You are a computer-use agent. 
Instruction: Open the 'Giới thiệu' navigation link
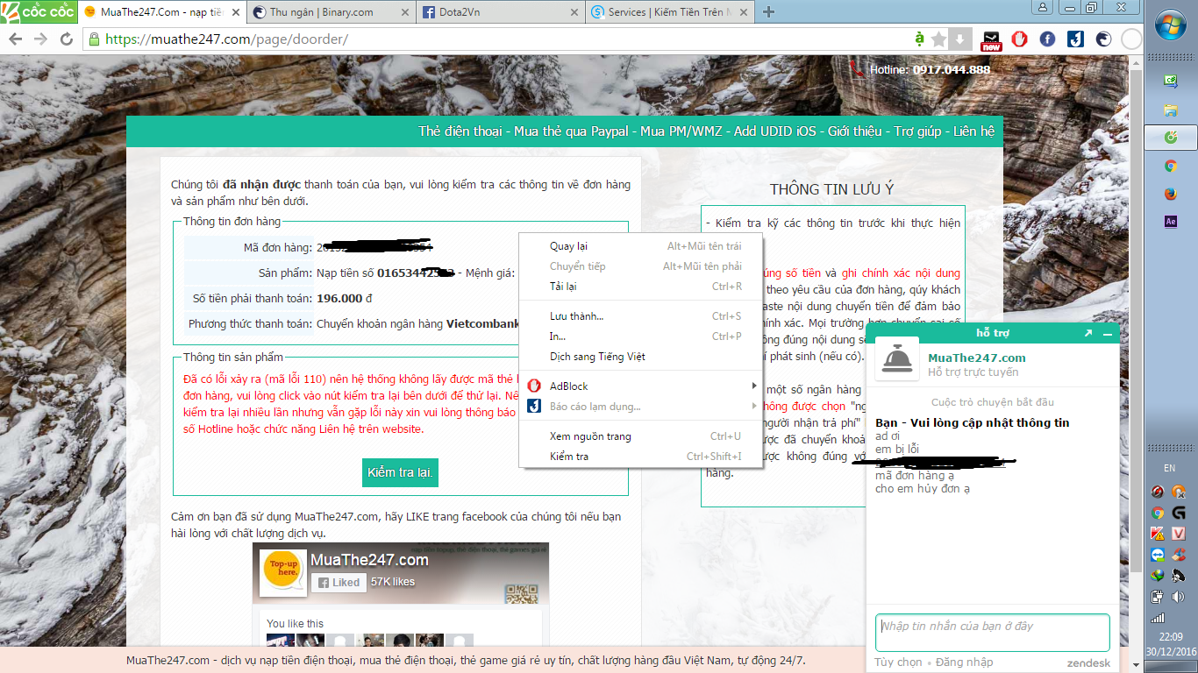pos(854,131)
